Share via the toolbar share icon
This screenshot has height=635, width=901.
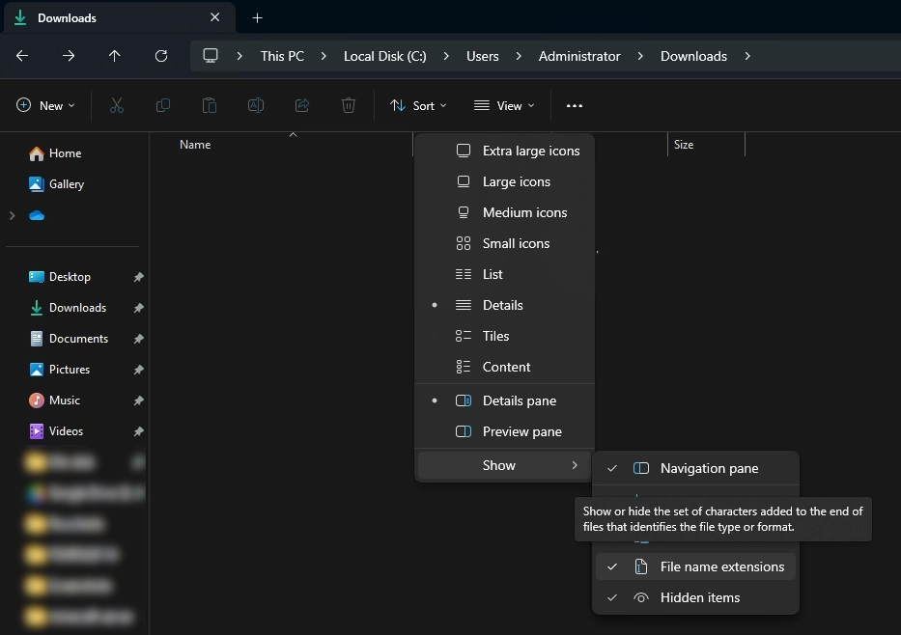pyautogui.click(x=301, y=106)
